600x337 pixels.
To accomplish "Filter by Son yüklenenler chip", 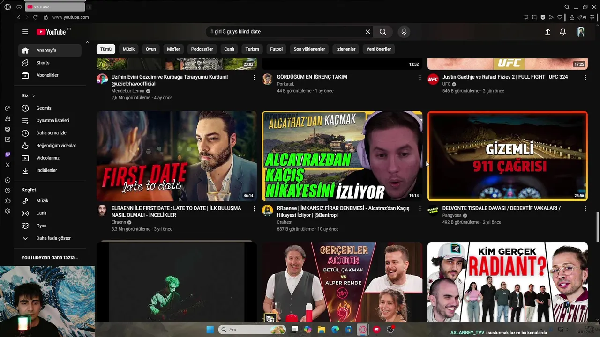I will pyautogui.click(x=309, y=49).
